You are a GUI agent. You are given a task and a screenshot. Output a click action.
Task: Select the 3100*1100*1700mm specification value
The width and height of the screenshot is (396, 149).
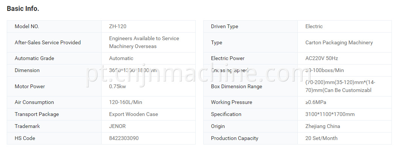[330, 114]
